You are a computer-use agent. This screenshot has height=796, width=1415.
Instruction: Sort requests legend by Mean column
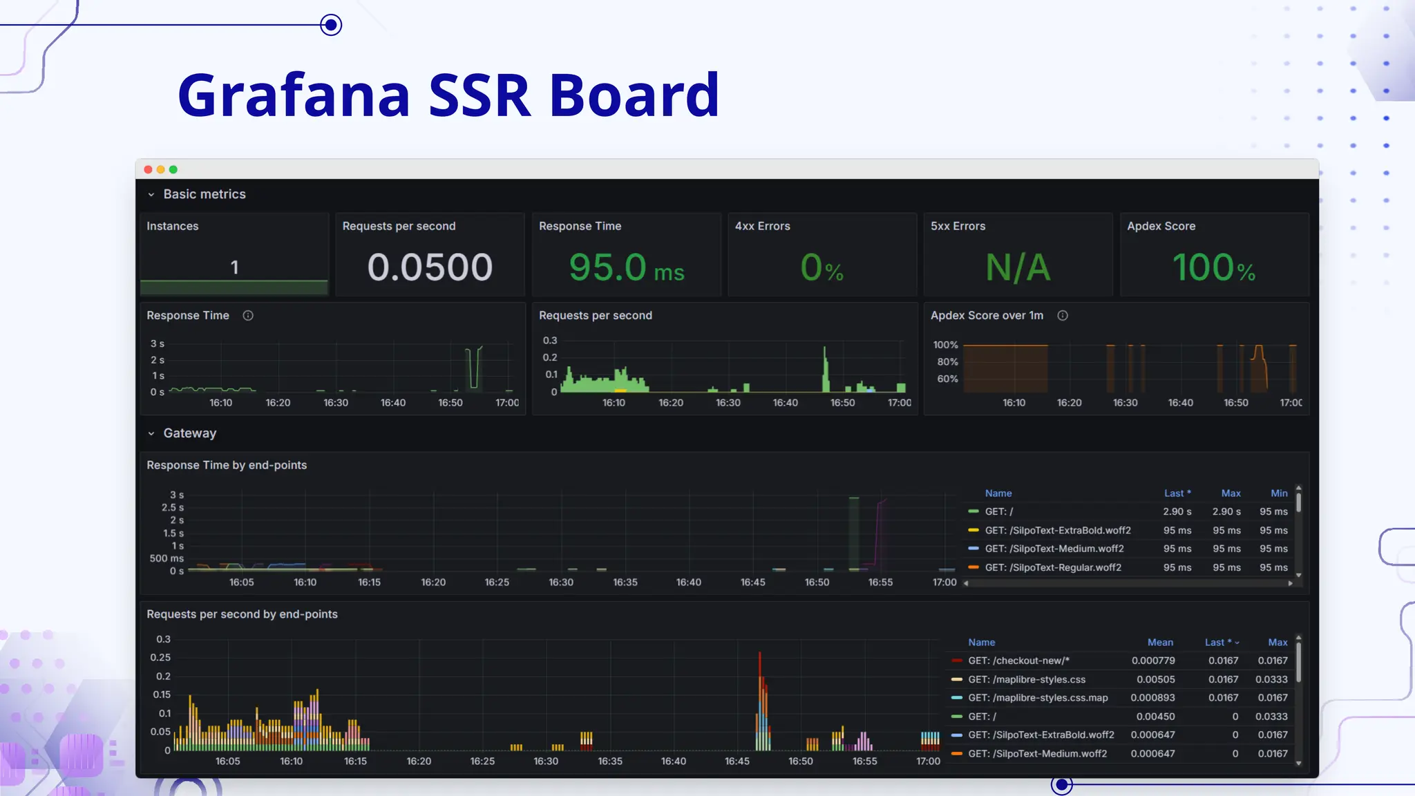1160,643
